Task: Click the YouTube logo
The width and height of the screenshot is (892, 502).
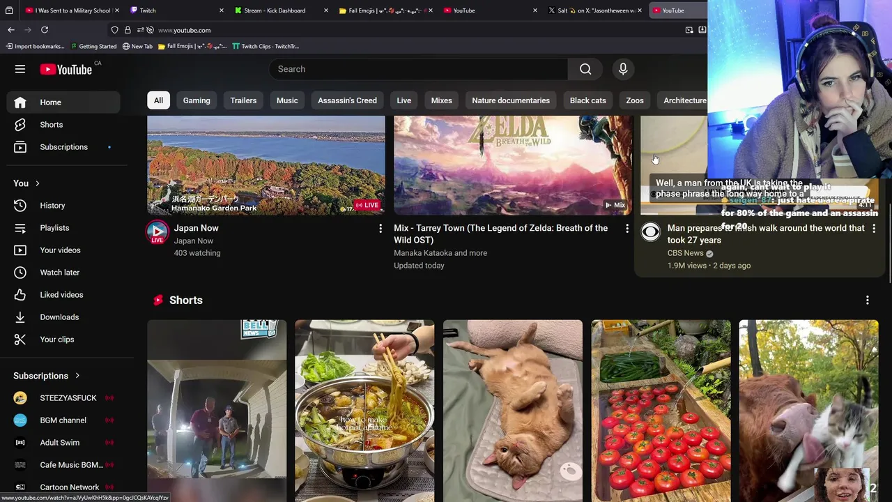Action: pyautogui.click(x=66, y=69)
